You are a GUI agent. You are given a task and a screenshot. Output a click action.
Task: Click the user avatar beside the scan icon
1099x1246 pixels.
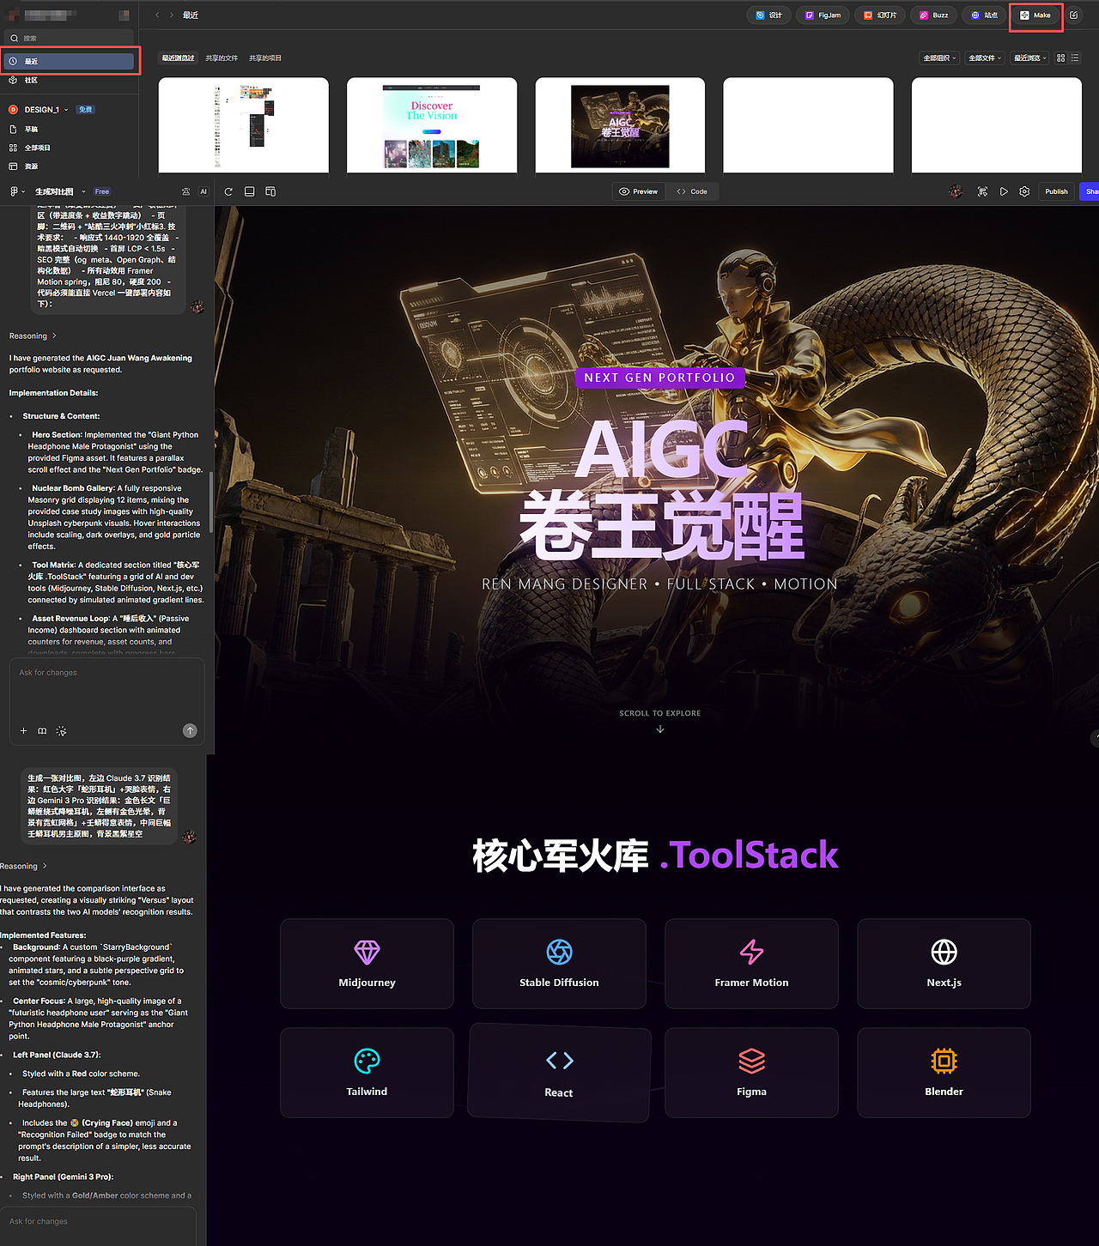coord(956,191)
